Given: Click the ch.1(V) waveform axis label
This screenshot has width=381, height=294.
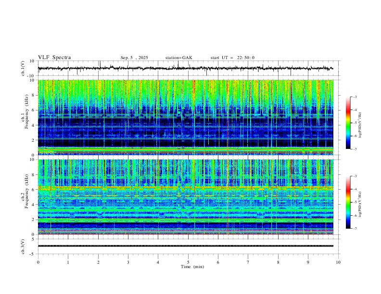Looking at the screenshot, I should point(23,68).
